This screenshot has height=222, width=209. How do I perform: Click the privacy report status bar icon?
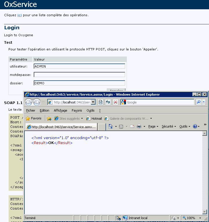[118, 218]
